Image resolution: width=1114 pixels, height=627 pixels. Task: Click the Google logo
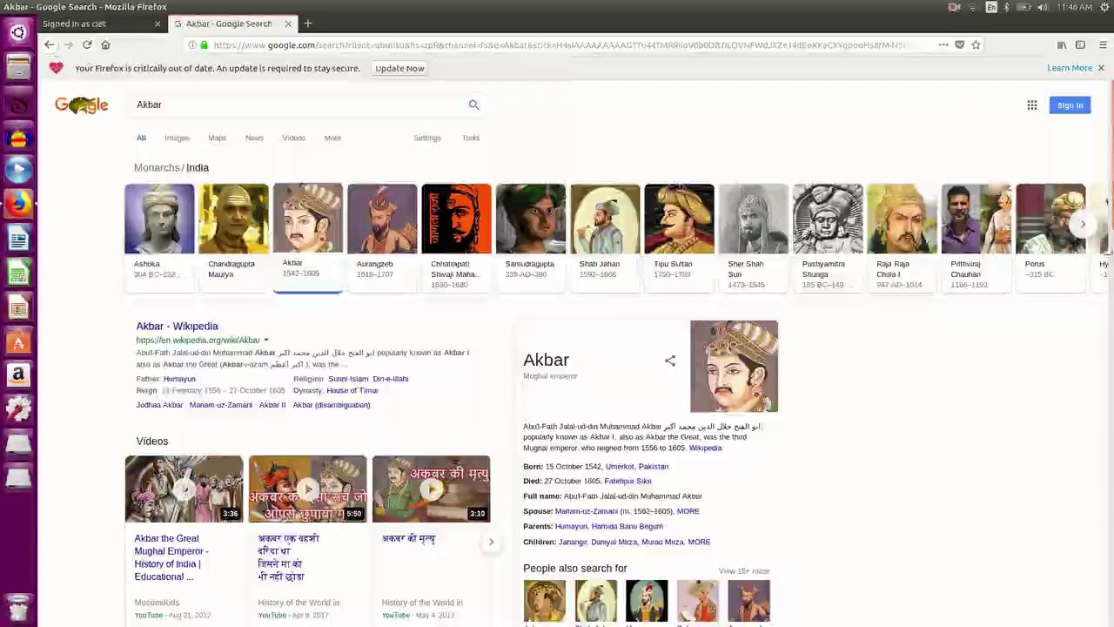tap(82, 105)
